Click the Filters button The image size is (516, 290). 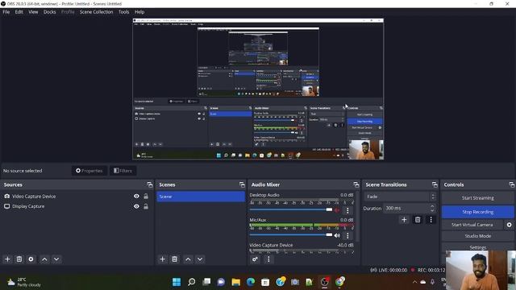pyautogui.click(x=123, y=171)
